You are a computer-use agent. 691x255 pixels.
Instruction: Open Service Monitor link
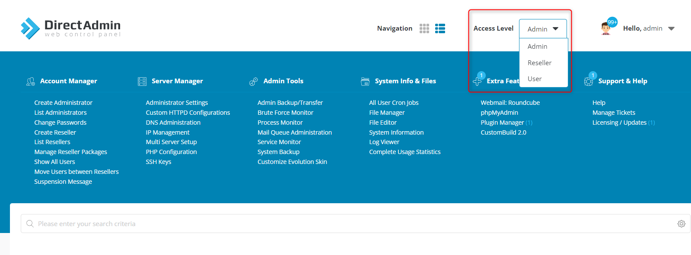pos(279,142)
